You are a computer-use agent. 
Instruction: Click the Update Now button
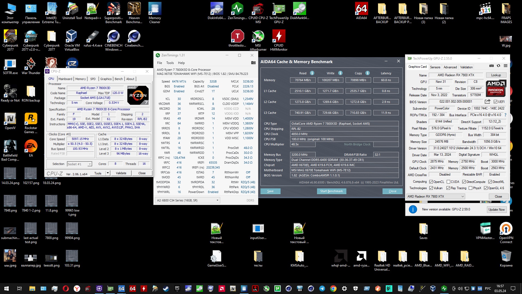click(496, 210)
